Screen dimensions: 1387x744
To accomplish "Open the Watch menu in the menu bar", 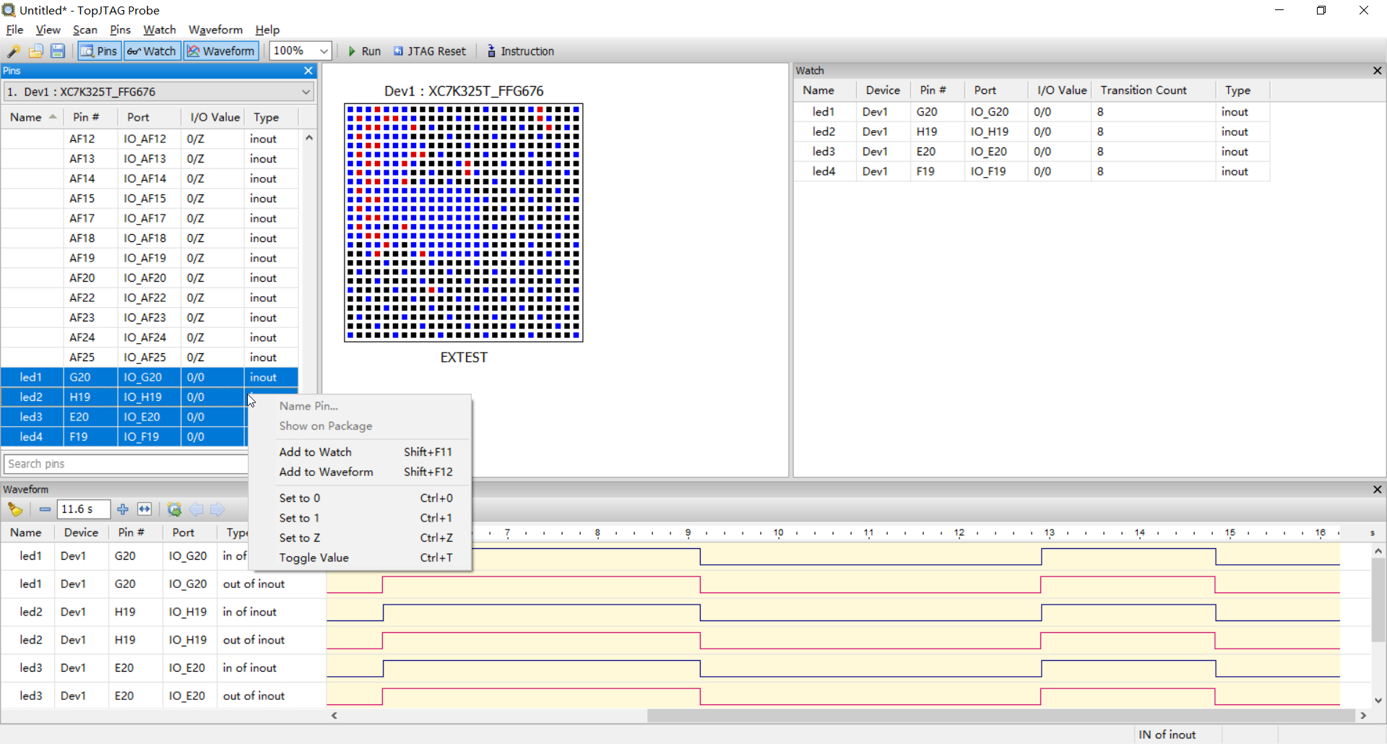I will pyautogui.click(x=160, y=30).
